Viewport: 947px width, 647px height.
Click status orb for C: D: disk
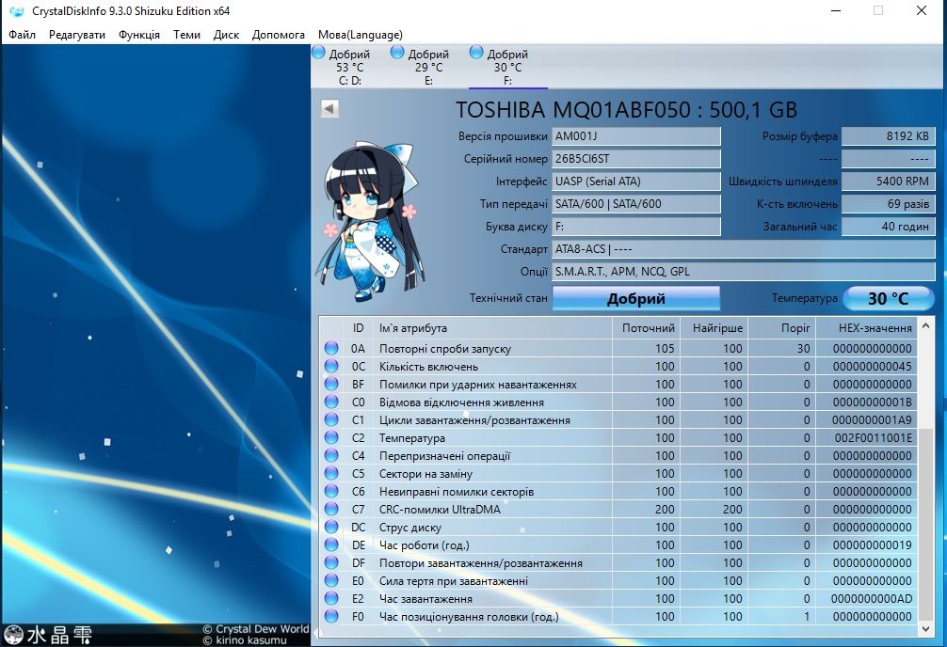point(319,53)
